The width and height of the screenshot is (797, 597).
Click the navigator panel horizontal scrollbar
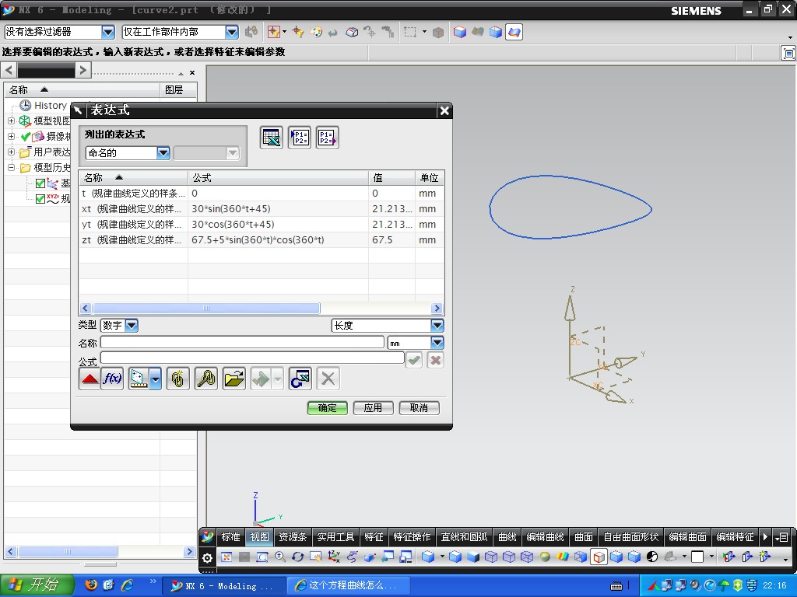(x=68, y=552)
